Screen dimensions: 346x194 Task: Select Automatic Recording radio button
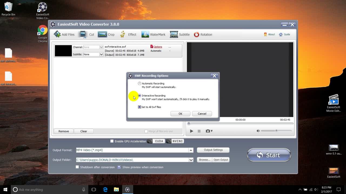pos(139,84)
